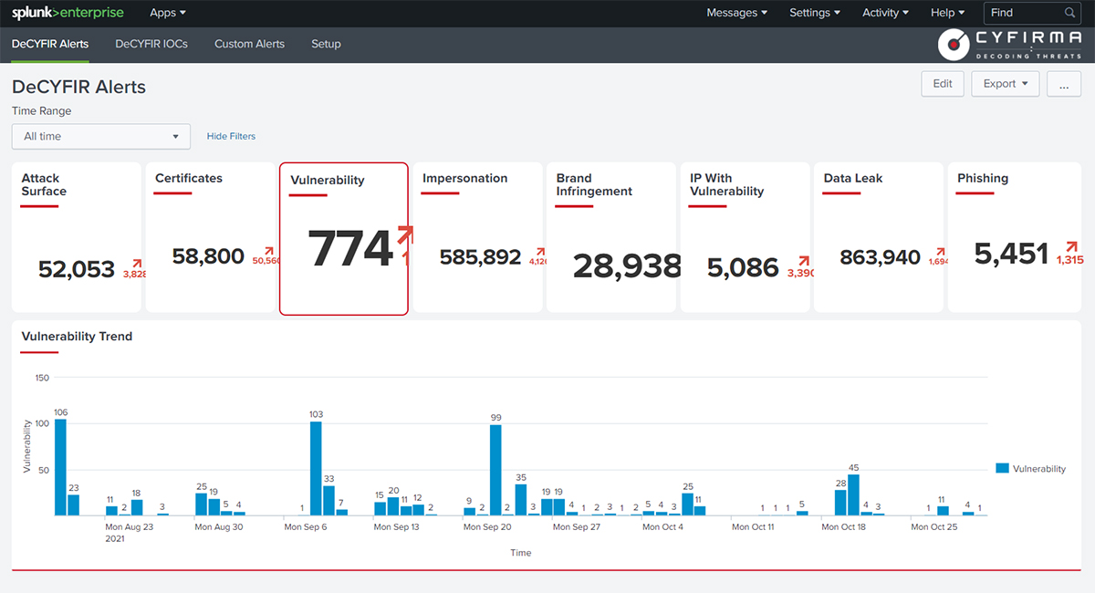The width and height of the screenshot is (1095, 593).
Task: Click the Splunk enterprise logo
Action: [x=68, y=13]
